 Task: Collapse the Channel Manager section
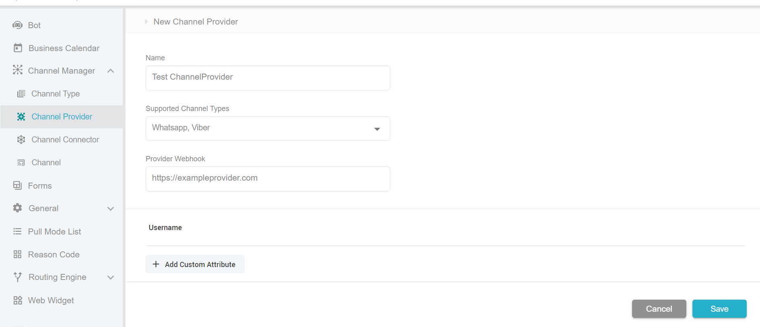tap(111, 70)
